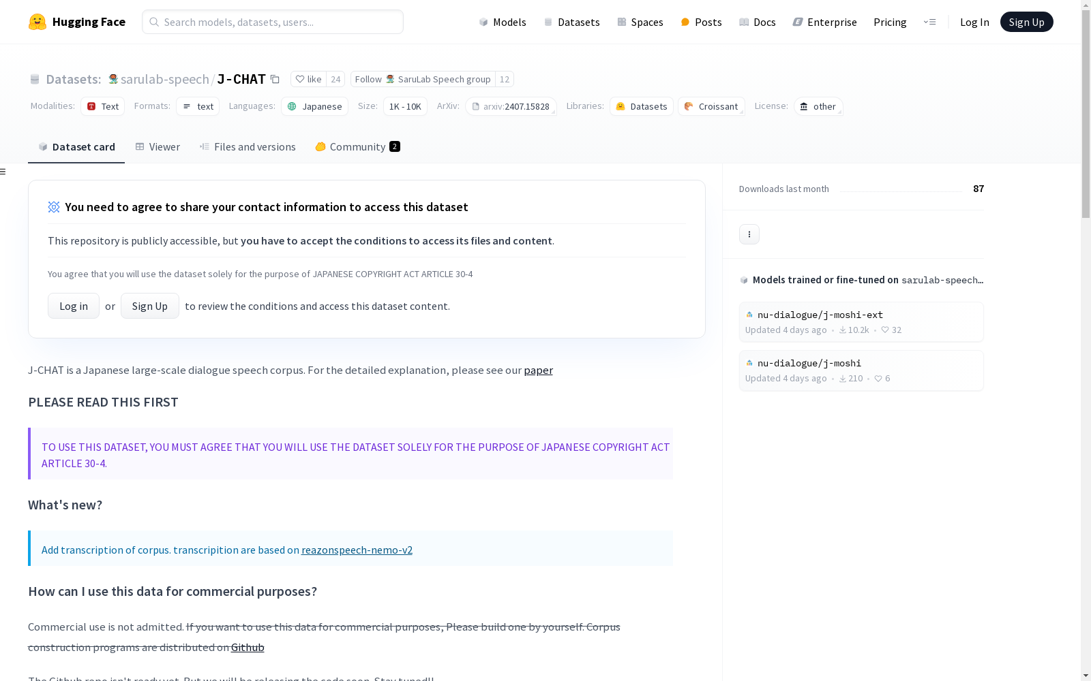Open Datasets in the top navigation
Screen dimensions: 1091x681
571,22
